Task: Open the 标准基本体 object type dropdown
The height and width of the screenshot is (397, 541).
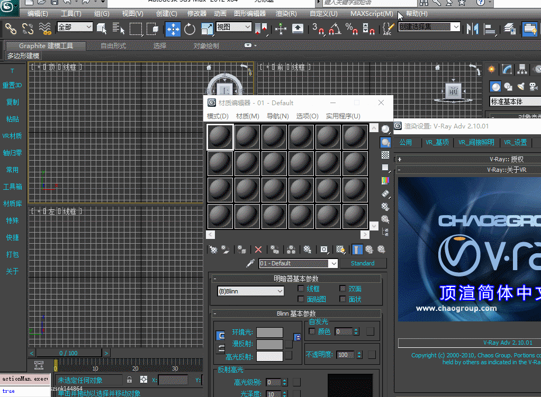Action: click(x=515, y=101)
